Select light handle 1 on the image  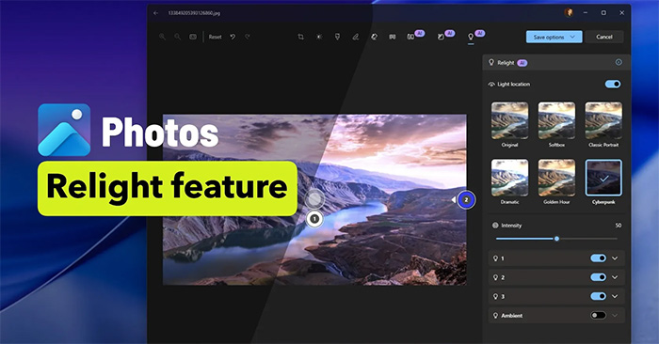(x=313, y=219)
